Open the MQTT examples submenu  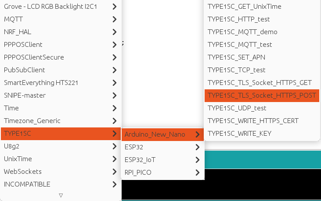point(61,19)
